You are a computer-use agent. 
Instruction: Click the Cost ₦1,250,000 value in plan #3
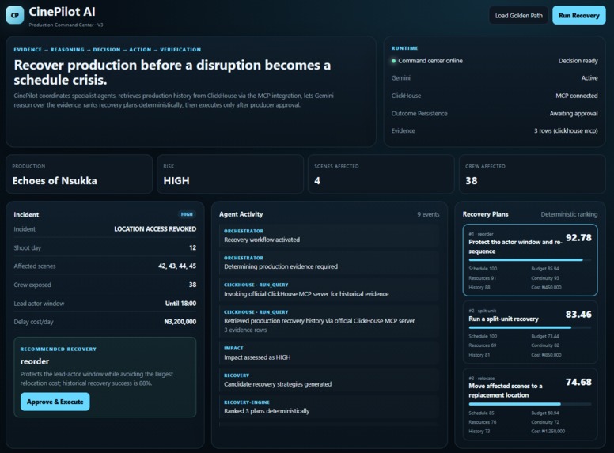click(548, 432)
